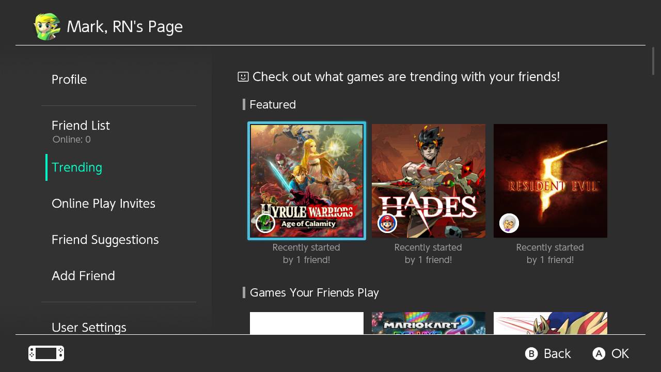The height and width of the screenshot is (372, 661).
Task: Click the "Mark, RN's Page" title
Action: coord(125,27)
